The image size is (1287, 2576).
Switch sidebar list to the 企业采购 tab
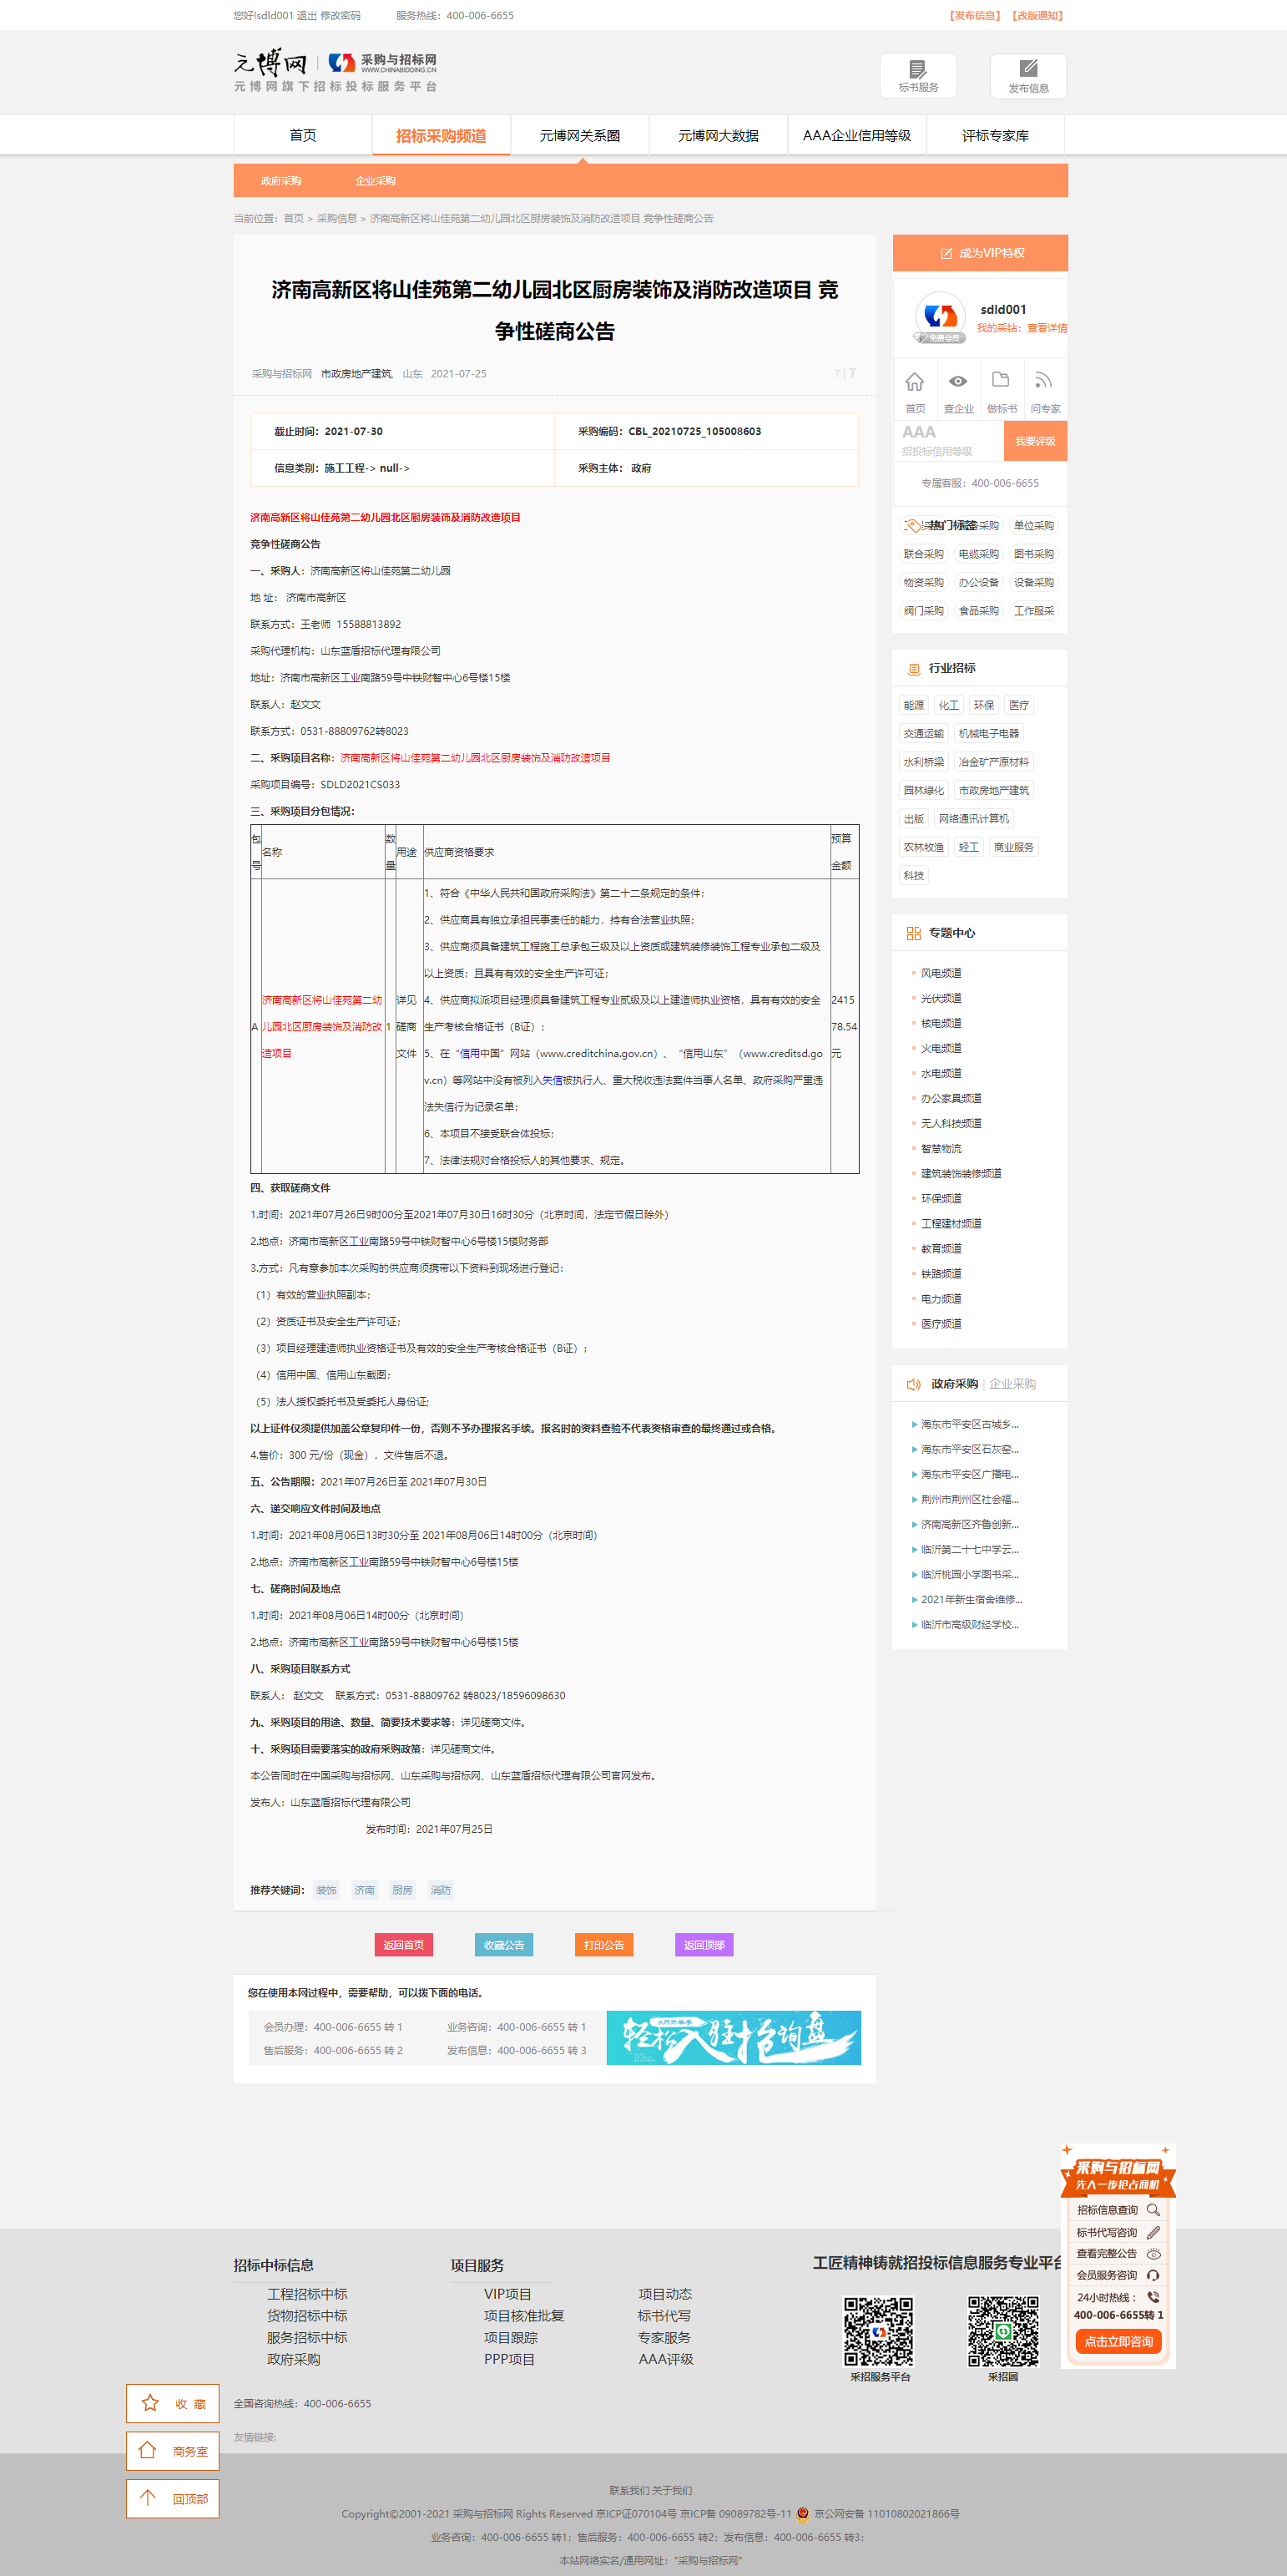tap(1012, 1384)
